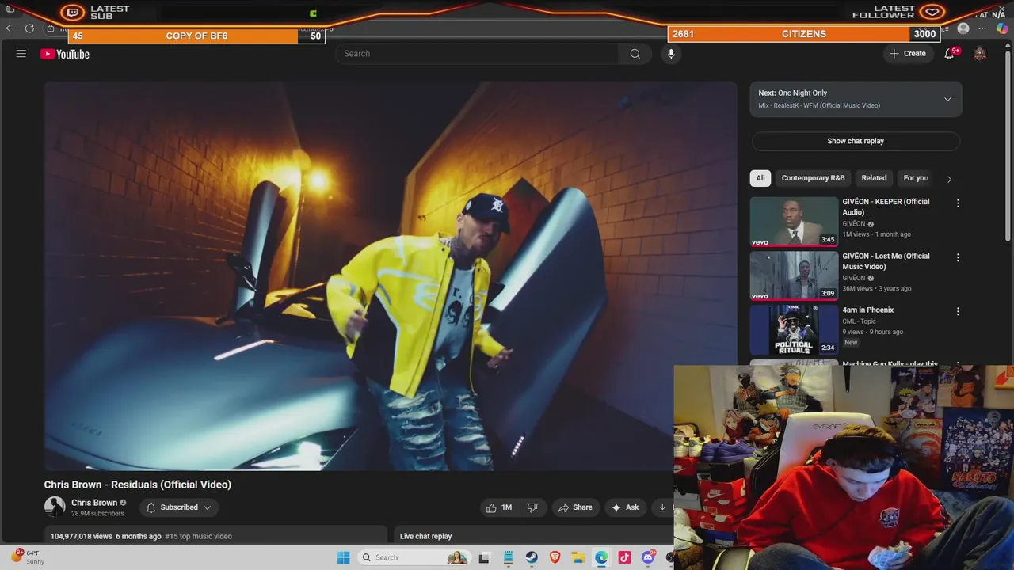Select the Related filter chip
Viewport: 1014px width, 570px height.
point(874,178)
